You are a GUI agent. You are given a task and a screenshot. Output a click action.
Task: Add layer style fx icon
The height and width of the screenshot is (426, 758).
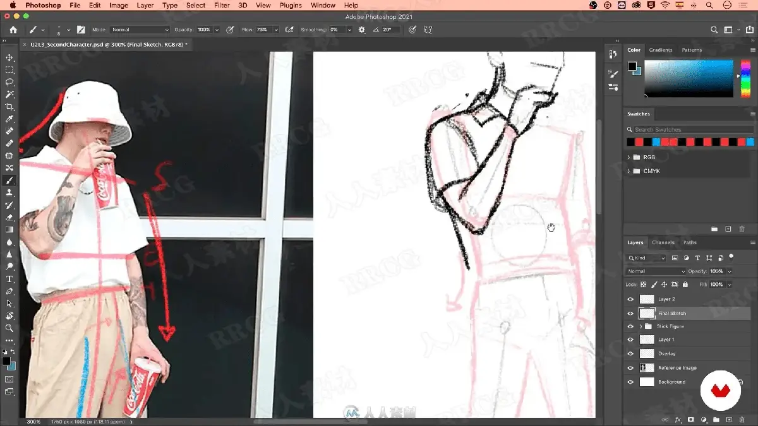pyautogui.click(x=678, y=420)
